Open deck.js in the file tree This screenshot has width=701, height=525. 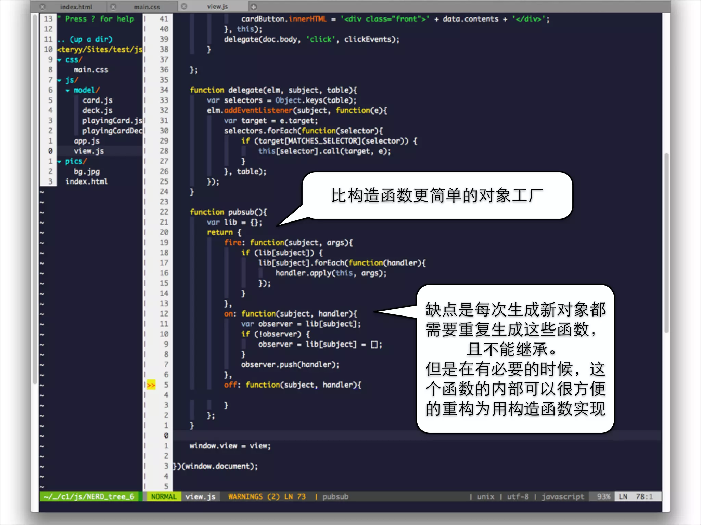coord(97,110)
